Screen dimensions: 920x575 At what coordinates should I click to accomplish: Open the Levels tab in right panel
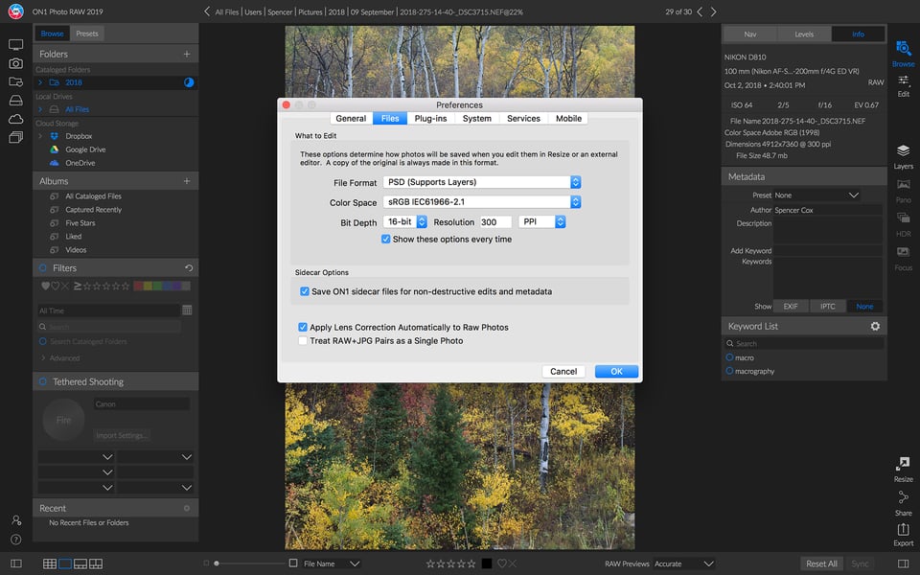[x=804, y=34]
